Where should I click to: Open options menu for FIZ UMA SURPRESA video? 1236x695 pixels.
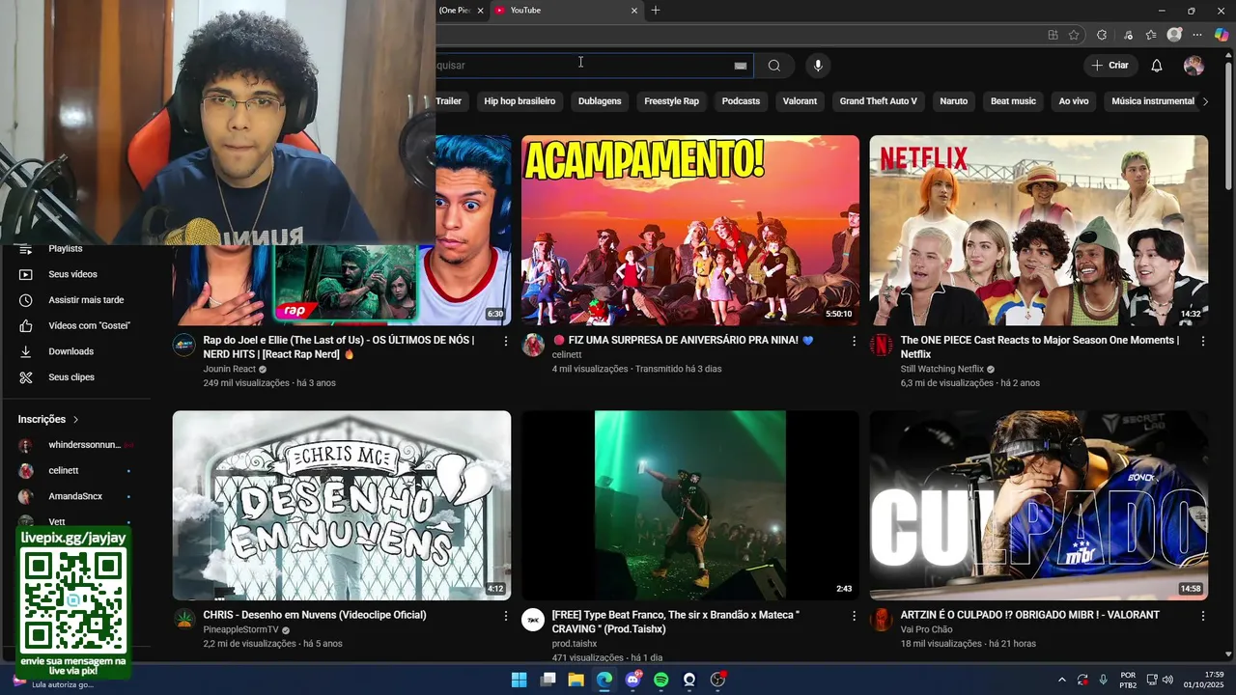click(854, 341)
